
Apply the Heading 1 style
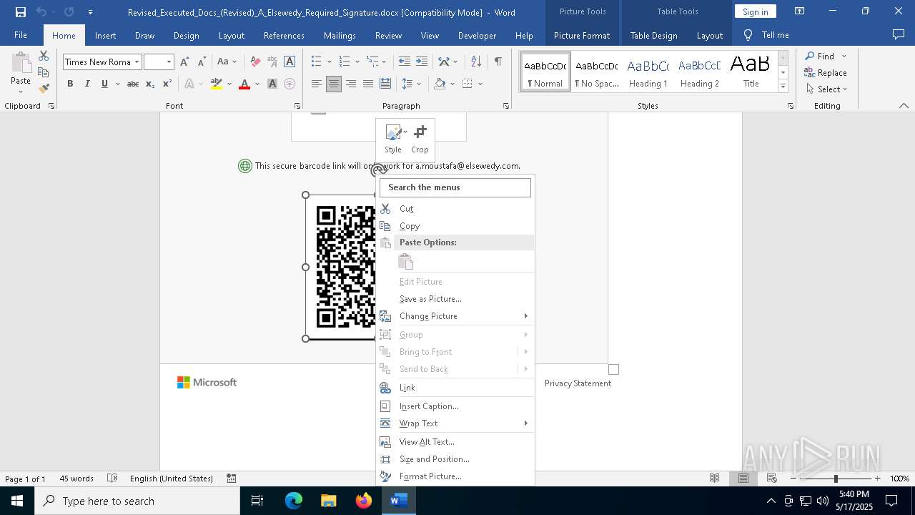click(x=648, y=72)
